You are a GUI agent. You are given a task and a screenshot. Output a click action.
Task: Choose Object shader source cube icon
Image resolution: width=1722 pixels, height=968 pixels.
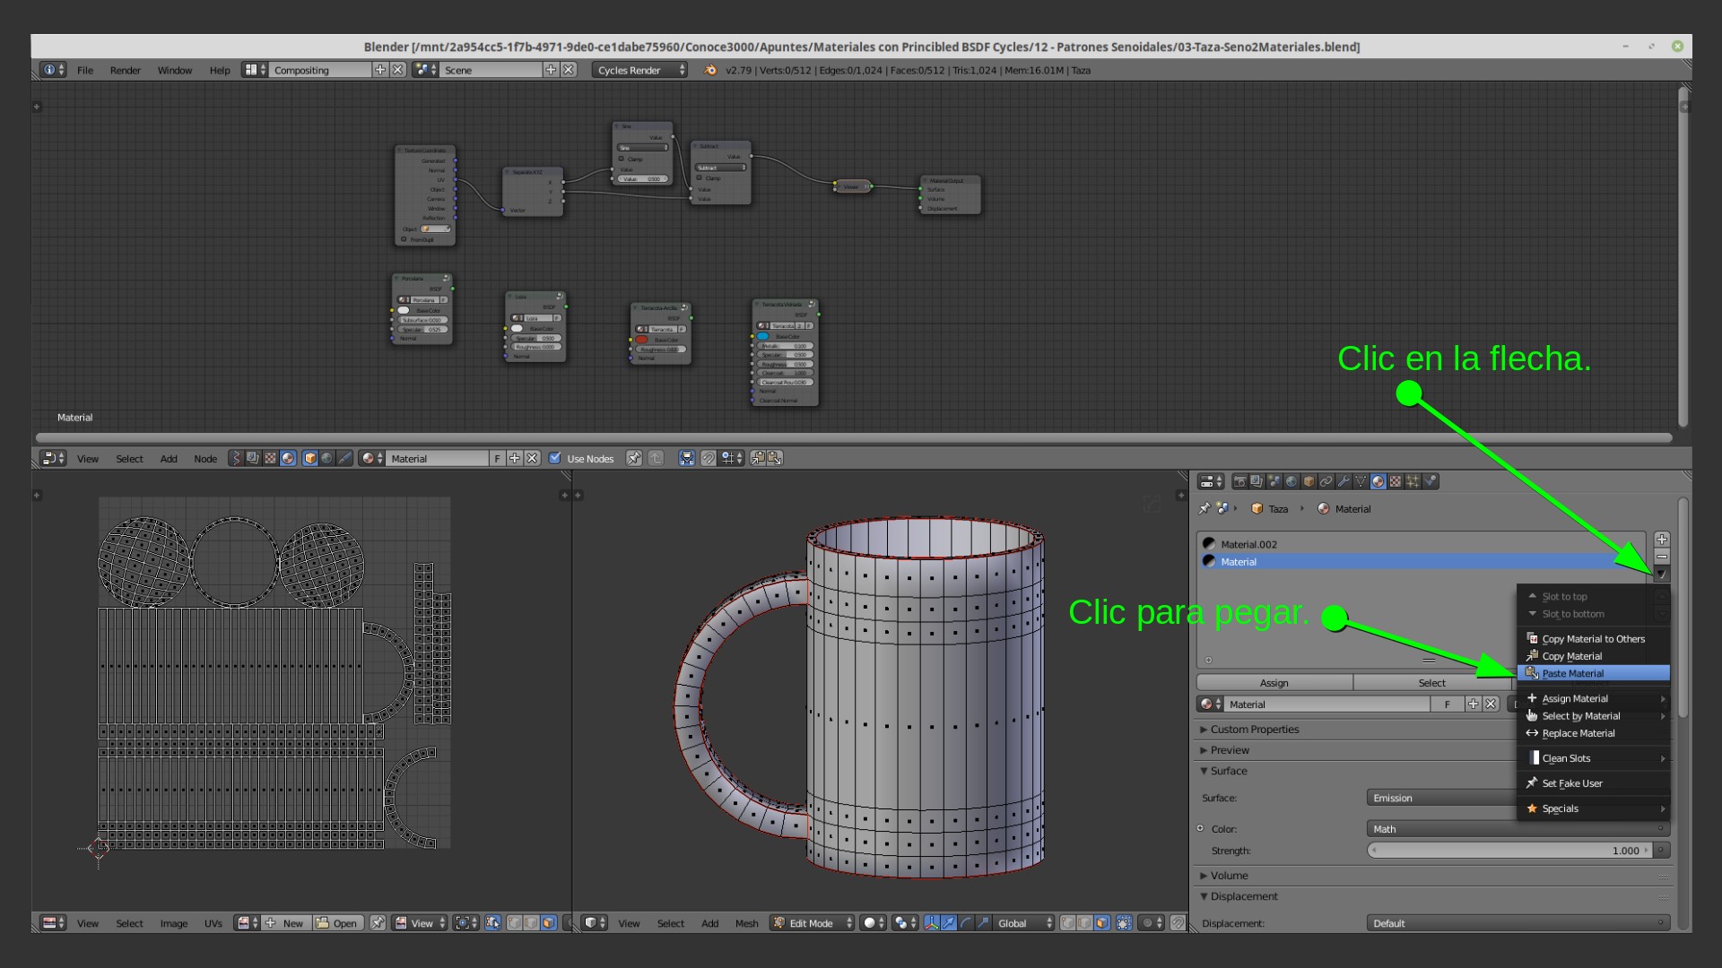click(310, 458)
